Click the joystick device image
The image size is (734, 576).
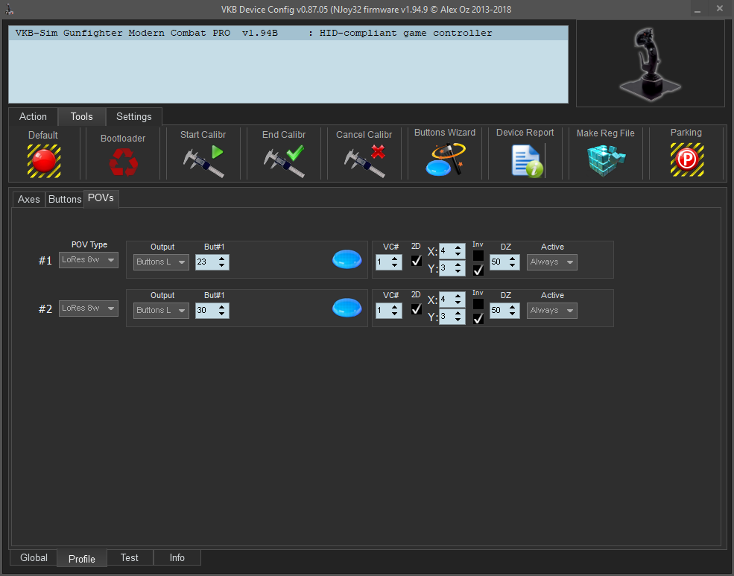pos(650,64)
